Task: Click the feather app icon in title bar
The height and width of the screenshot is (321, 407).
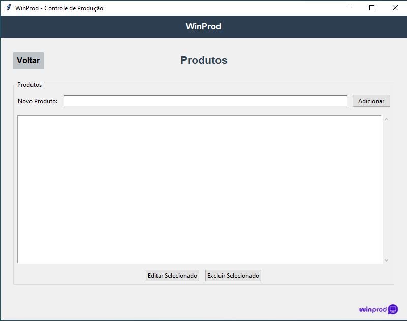Action: point(8,8)
